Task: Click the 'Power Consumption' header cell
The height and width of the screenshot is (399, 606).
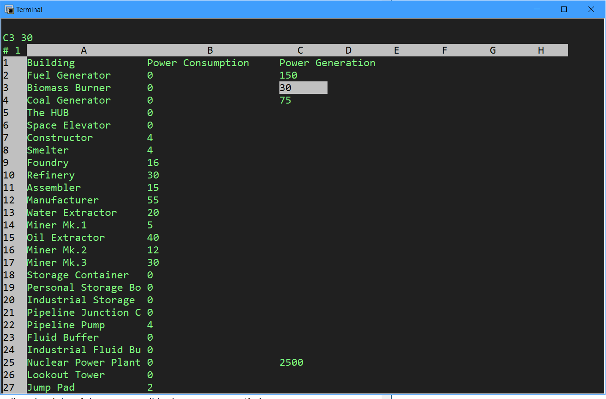Action: 198,63
